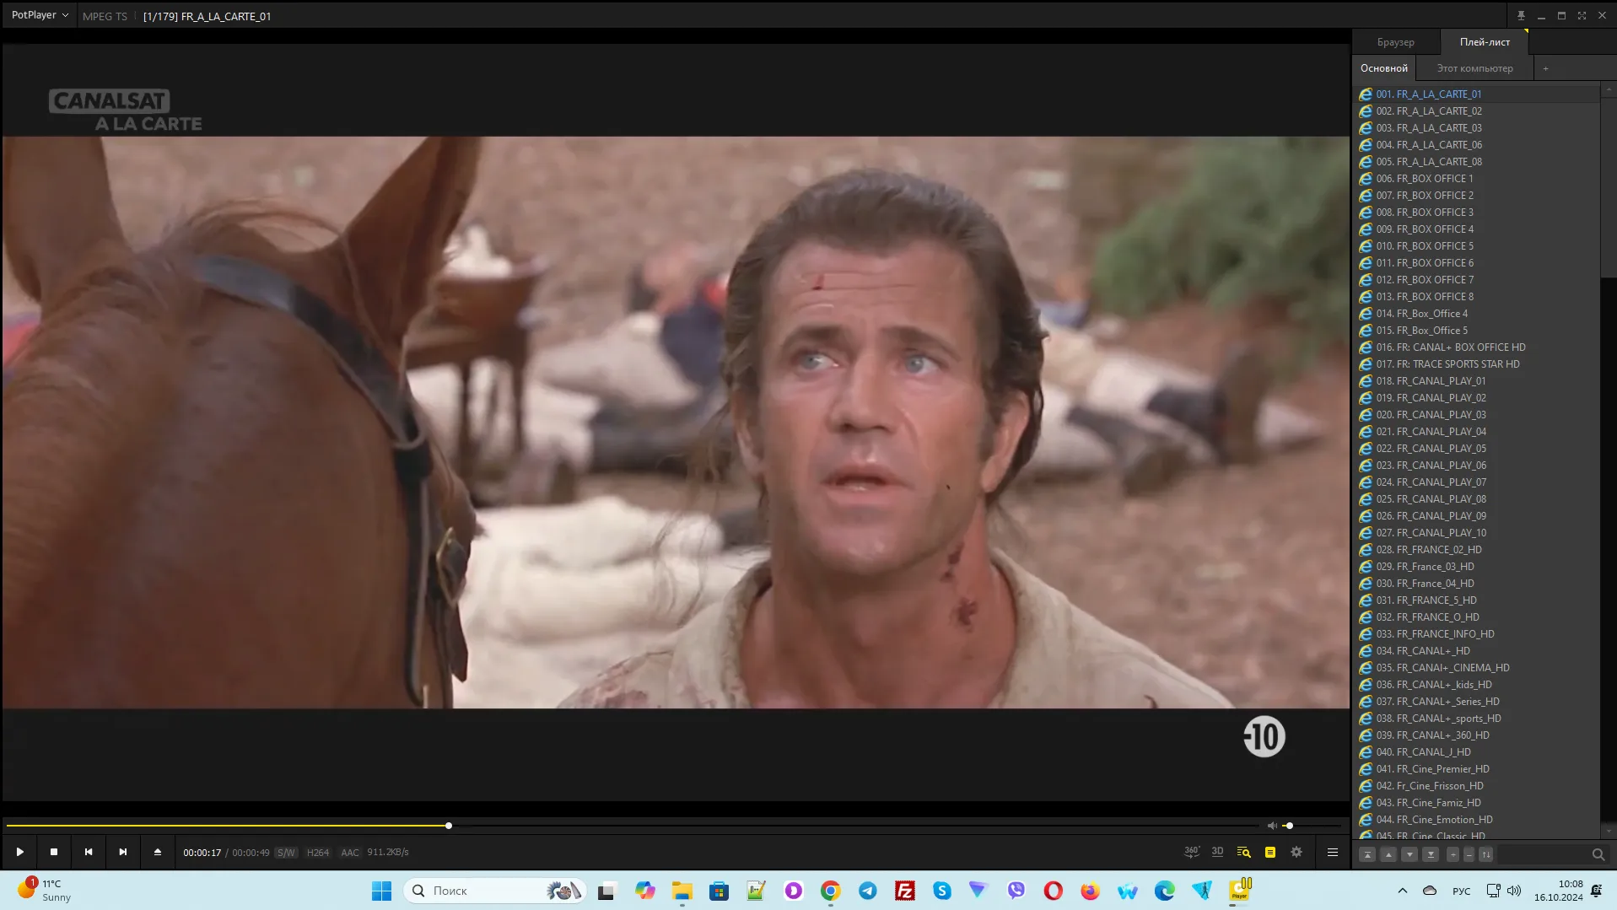The width and height of the screenshot is (1617, 910).
Task: Open Google Chrome from the taskbar
Action: (830, 891)
